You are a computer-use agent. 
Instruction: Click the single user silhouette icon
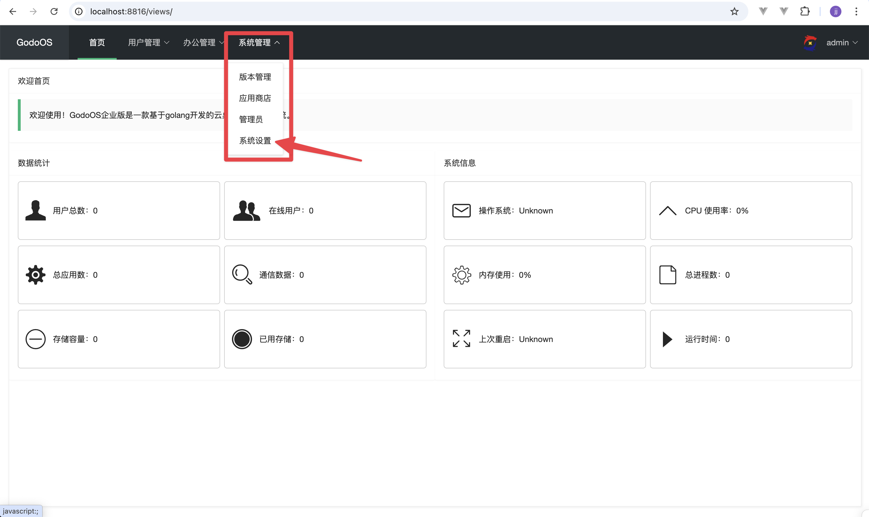tap(36, 210)
